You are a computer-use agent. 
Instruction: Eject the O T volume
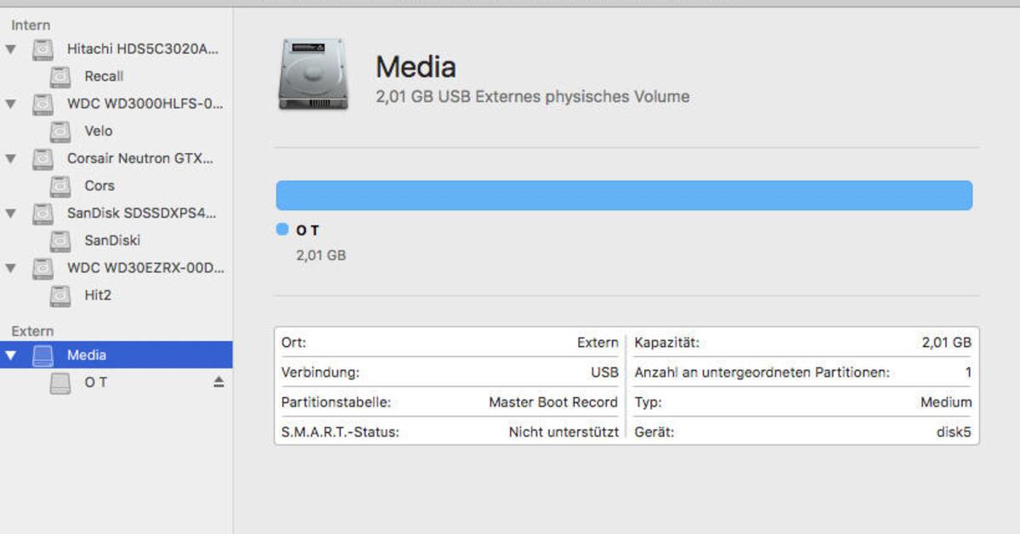pos(218,383)
